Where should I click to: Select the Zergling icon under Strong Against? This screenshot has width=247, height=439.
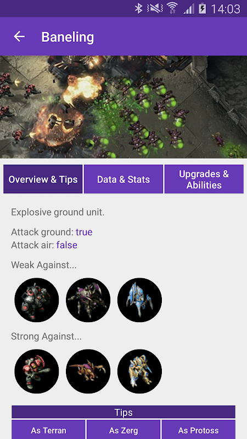pyautogui.click(x=88, y=372)
